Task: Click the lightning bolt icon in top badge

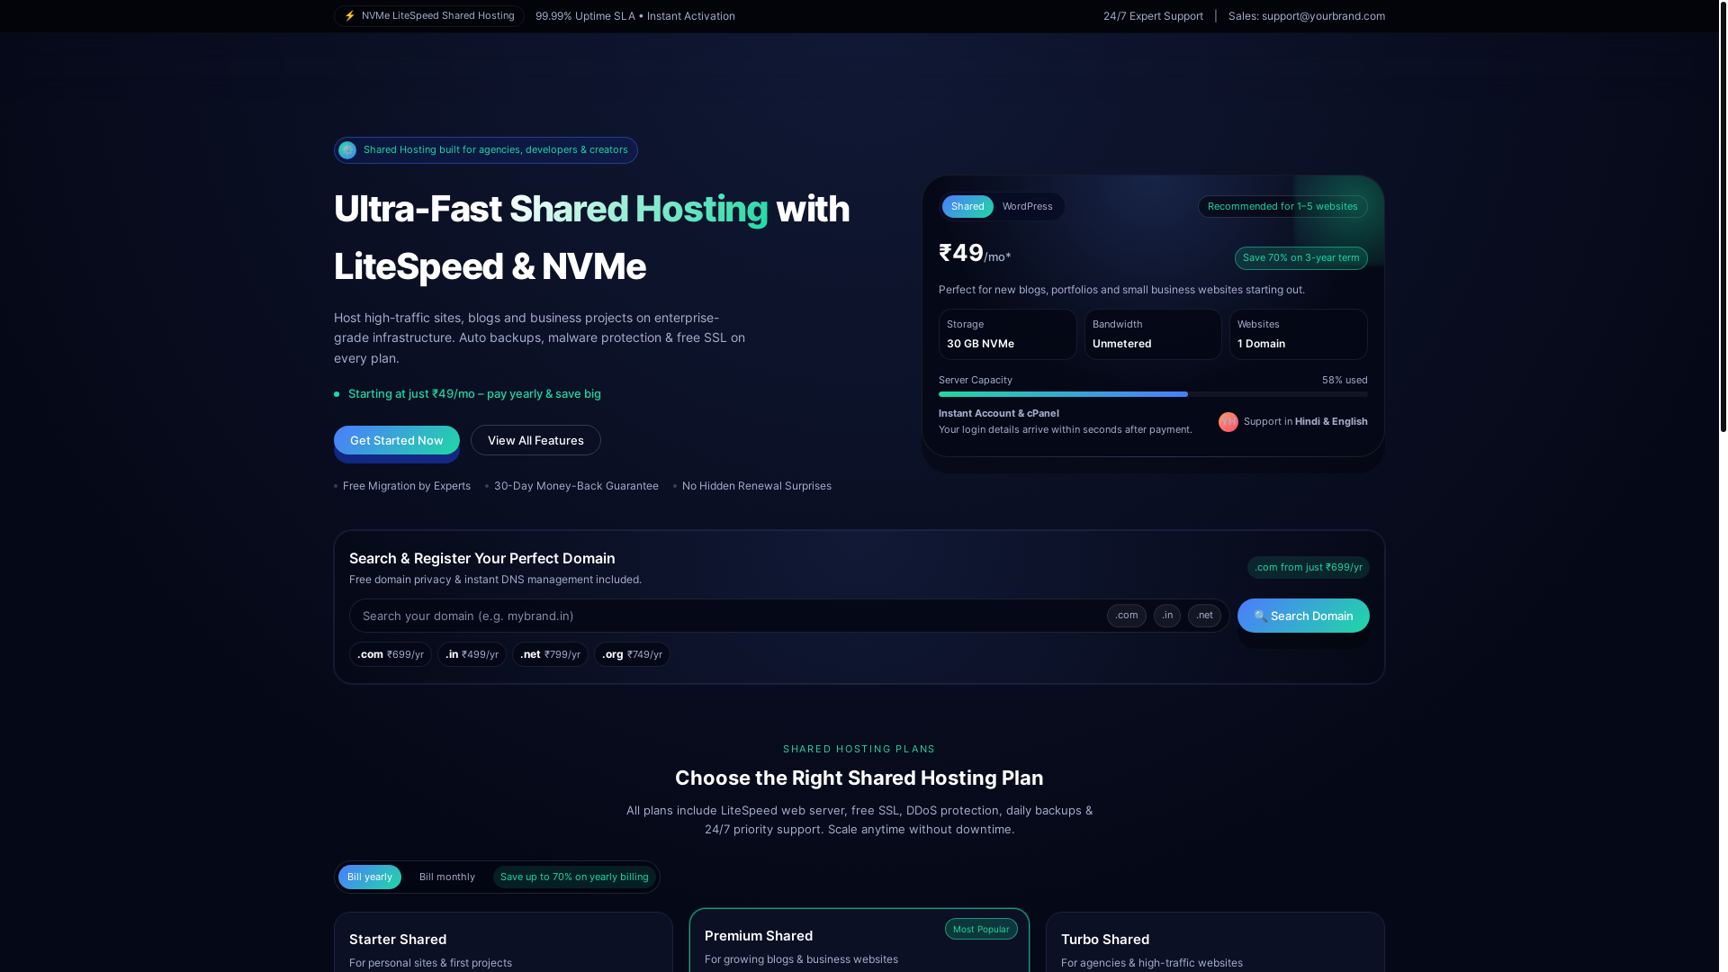Action: [350, 16]
